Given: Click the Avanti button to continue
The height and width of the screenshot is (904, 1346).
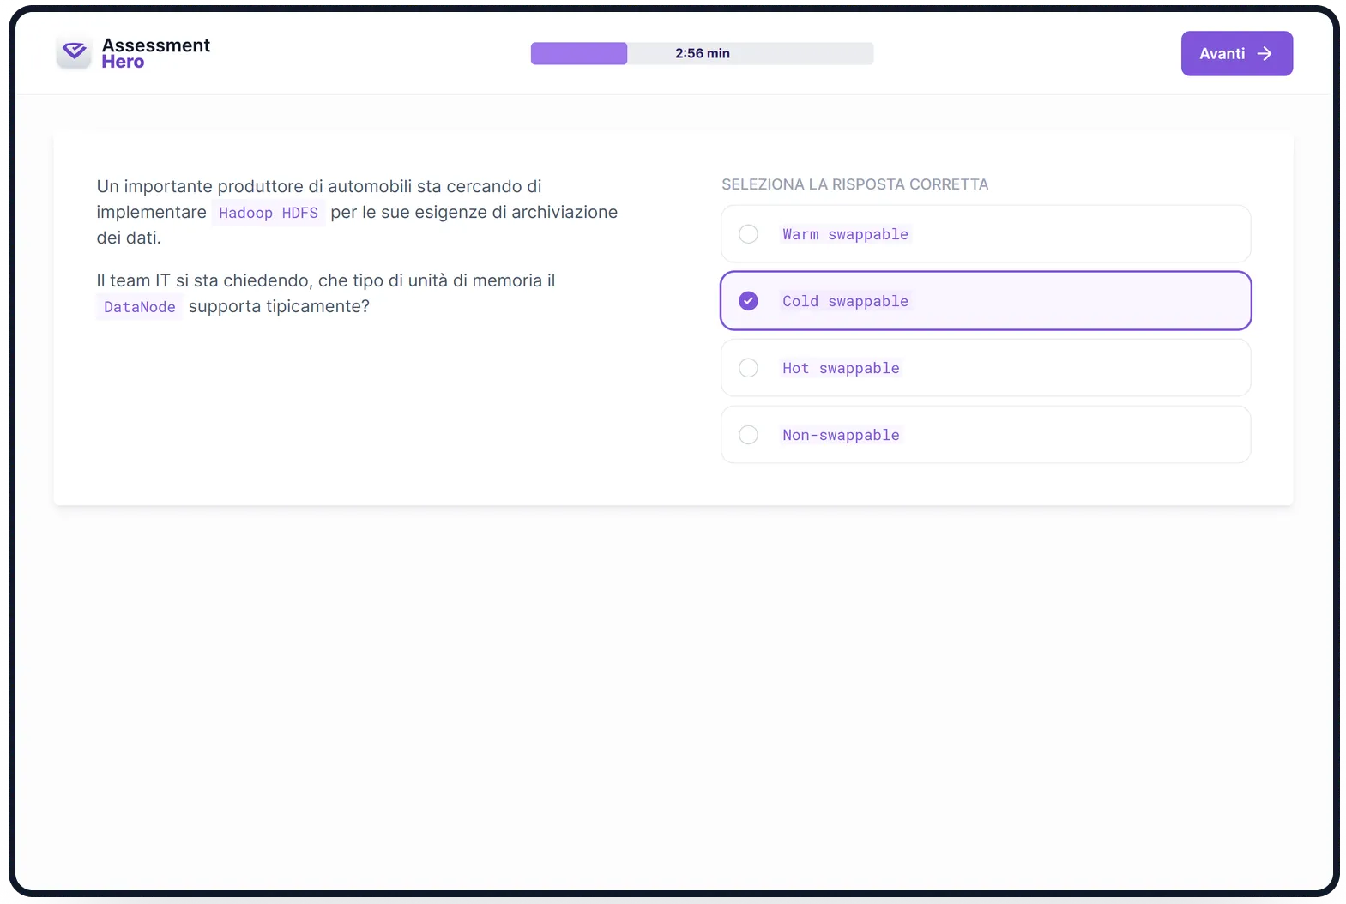Looking at the screenshot, I should (1236, 53).
